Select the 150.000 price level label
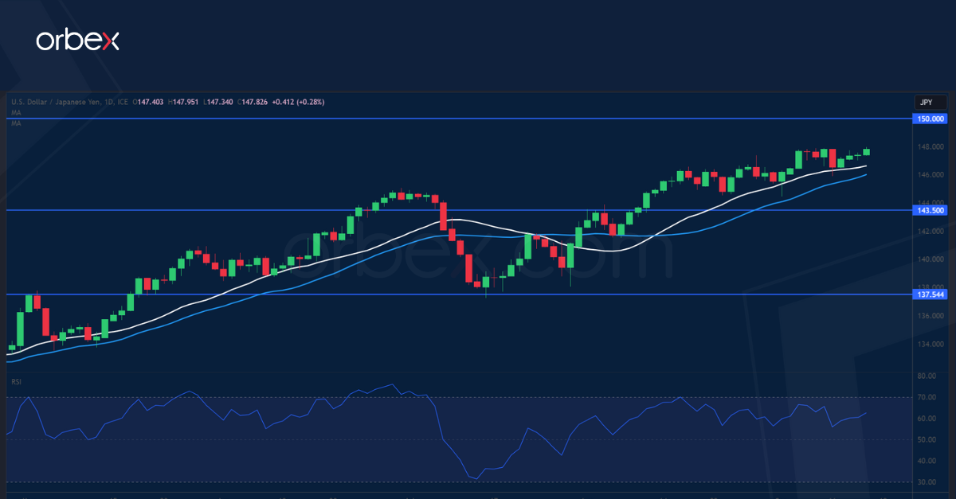 click(x=930, y=118)
